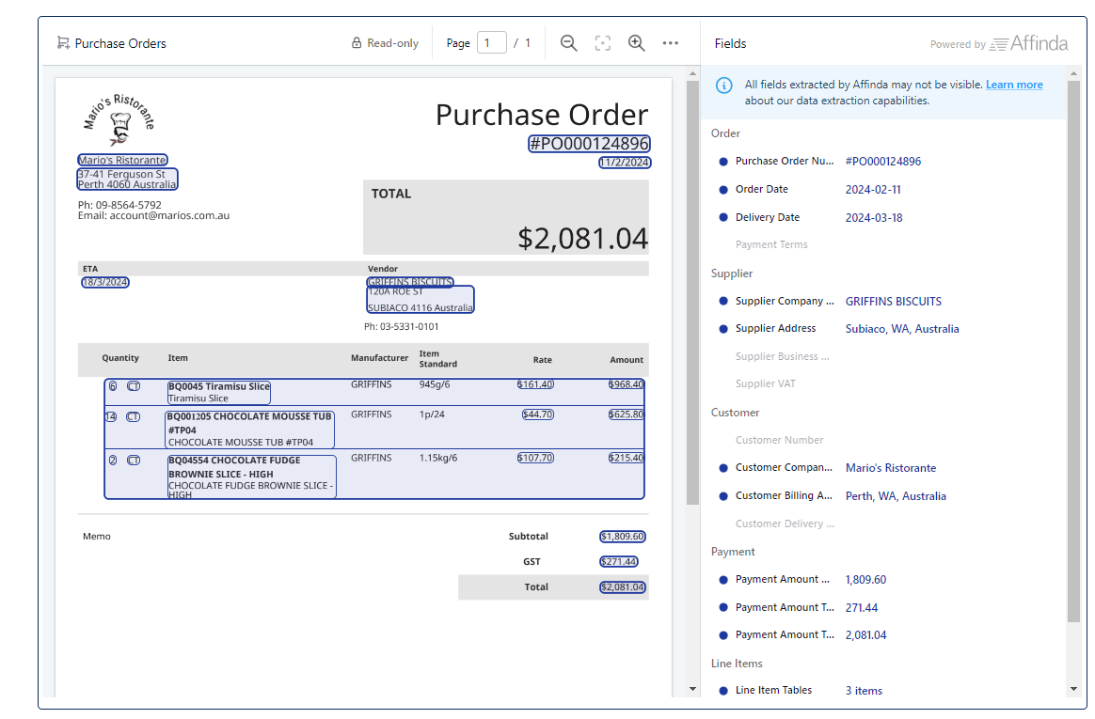Click the highlighted SUBIACO 4116 Australia address
The image size is (1095, 719).
421,300
